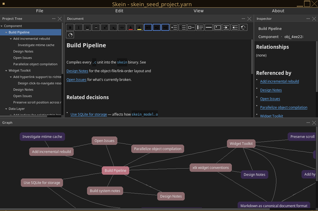This screenshot has width=318, height=211.
Task: Open the About menu
Action: [278, 11]
